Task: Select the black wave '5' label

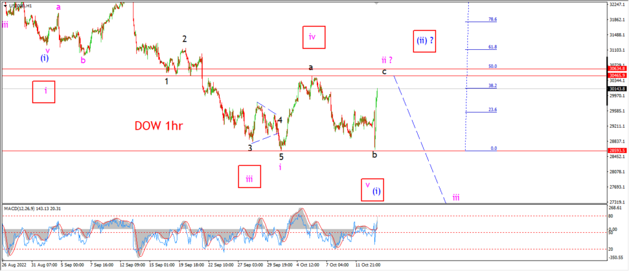Action: [x=281, y=157]
